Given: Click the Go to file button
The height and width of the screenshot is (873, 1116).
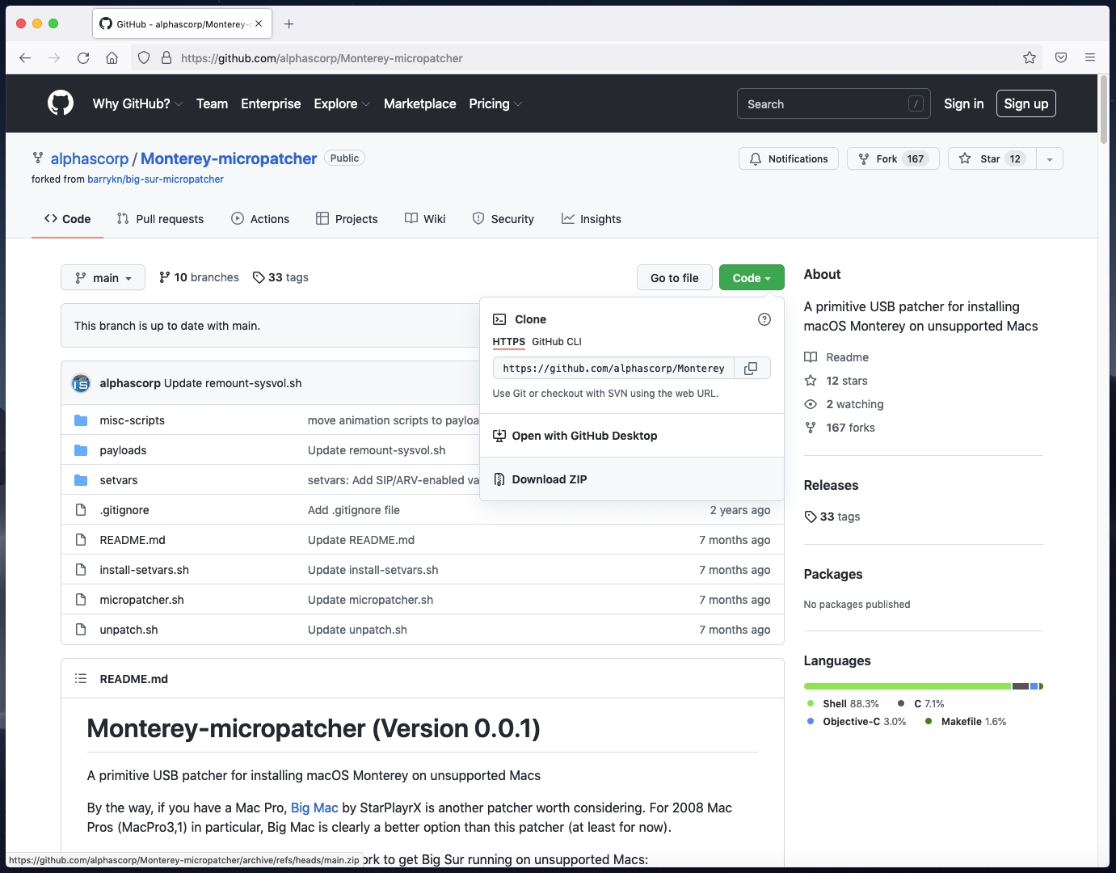Looking at the screenshot, I should pos(675,277).
